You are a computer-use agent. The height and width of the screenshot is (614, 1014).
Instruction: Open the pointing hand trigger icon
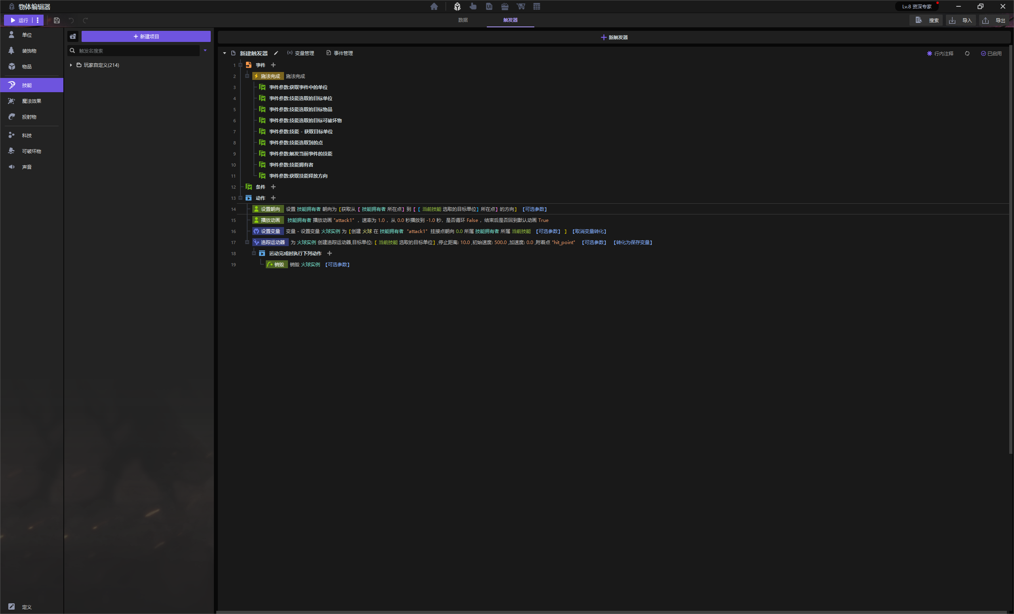[x=473, y=7]
